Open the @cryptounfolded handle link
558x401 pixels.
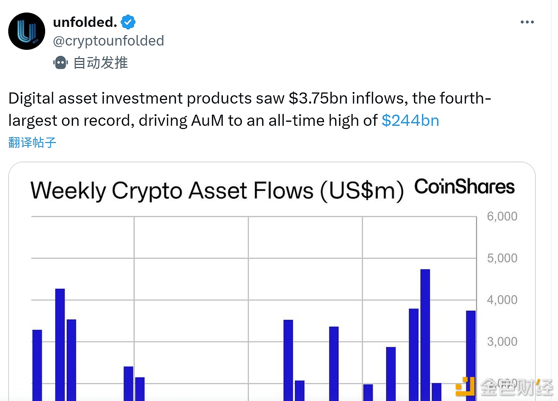coord(108,41)
